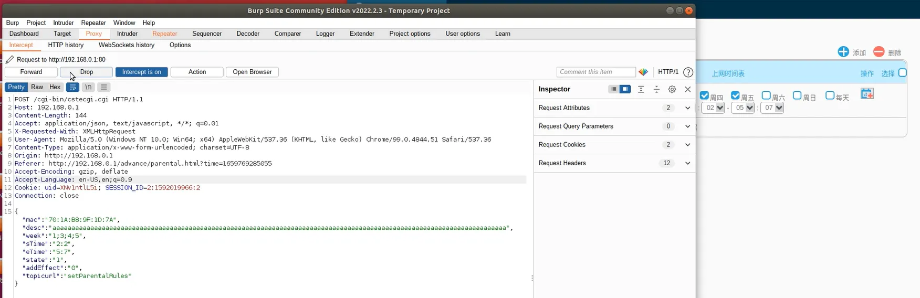
Task: Click the Open Browser button
Action: coord(252,72)
